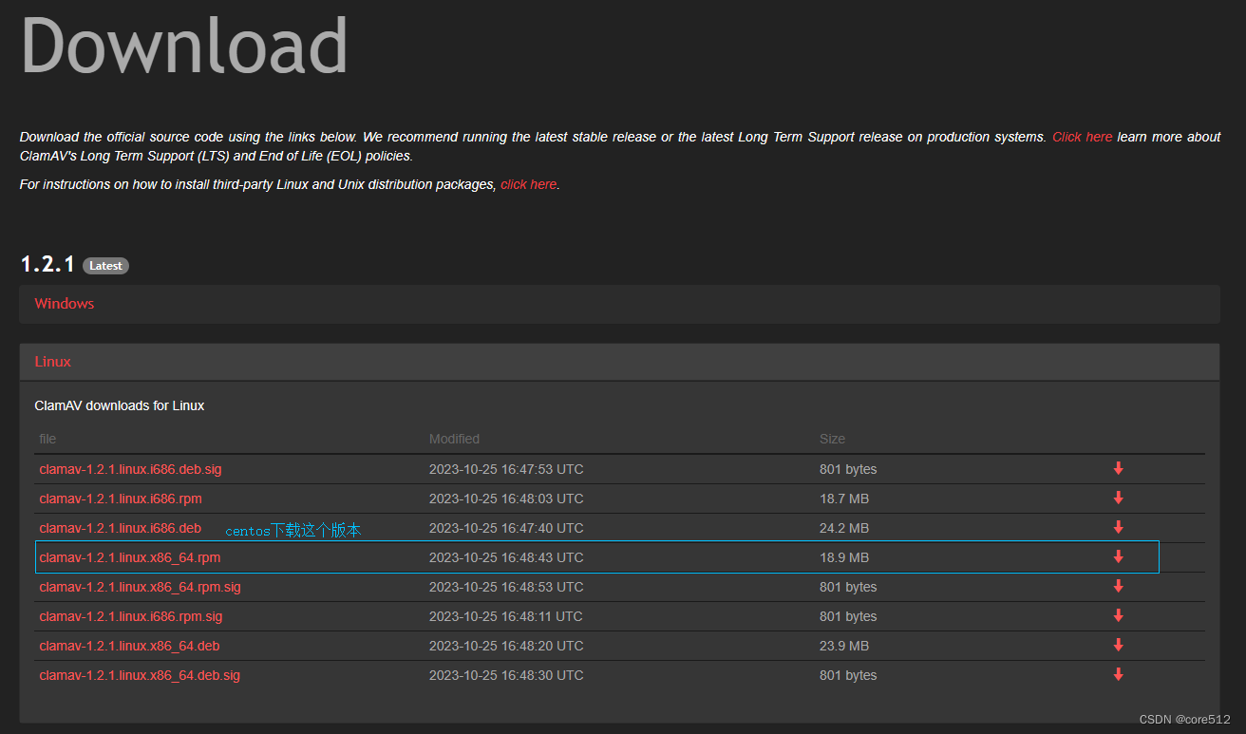Open clamav-1.2.1.linux.x86_64.rpm file link
Viewport: 1246px width, 734px height.
pos(129,557)
